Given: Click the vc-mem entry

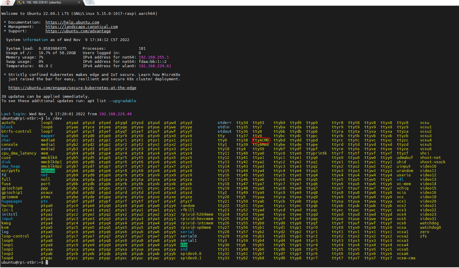Looking at the screenshot, I should (404, 184).
